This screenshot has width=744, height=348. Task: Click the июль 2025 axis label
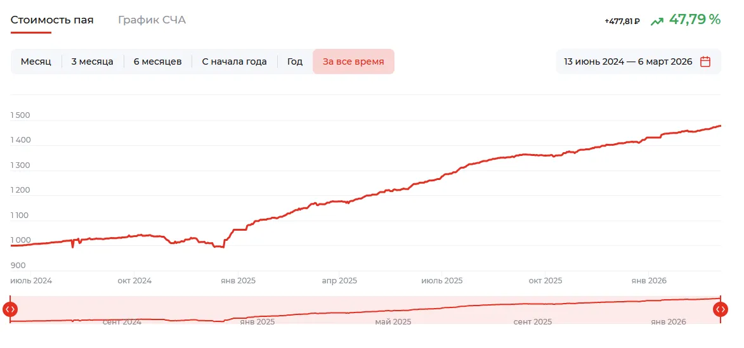[x=441, y=281]
